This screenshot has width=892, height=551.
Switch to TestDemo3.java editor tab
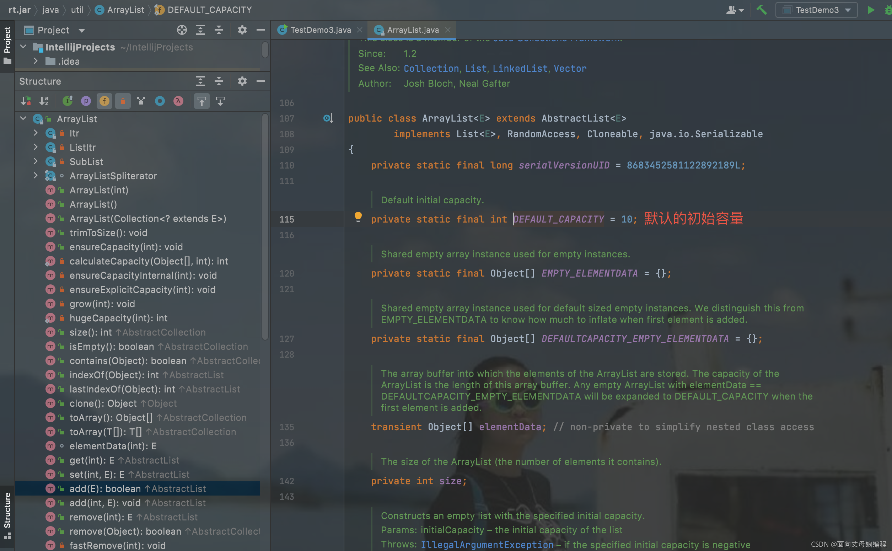pos(320,30)
